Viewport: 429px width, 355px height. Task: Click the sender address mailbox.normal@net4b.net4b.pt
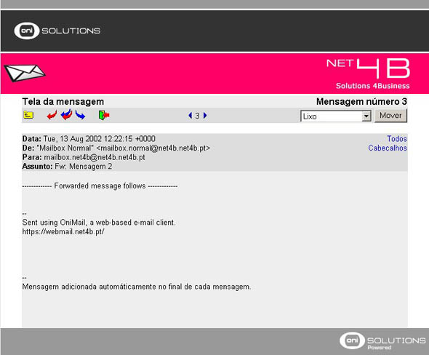[153, 148]
